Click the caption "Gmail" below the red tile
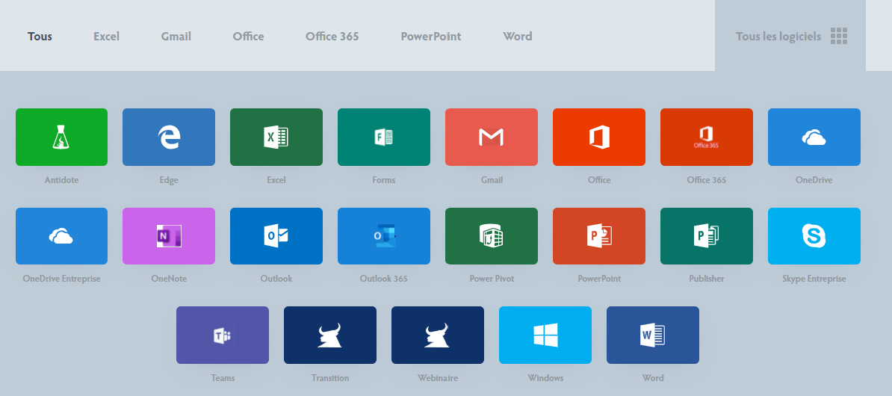Screen dimensions: 892x396 click(492, 180)
